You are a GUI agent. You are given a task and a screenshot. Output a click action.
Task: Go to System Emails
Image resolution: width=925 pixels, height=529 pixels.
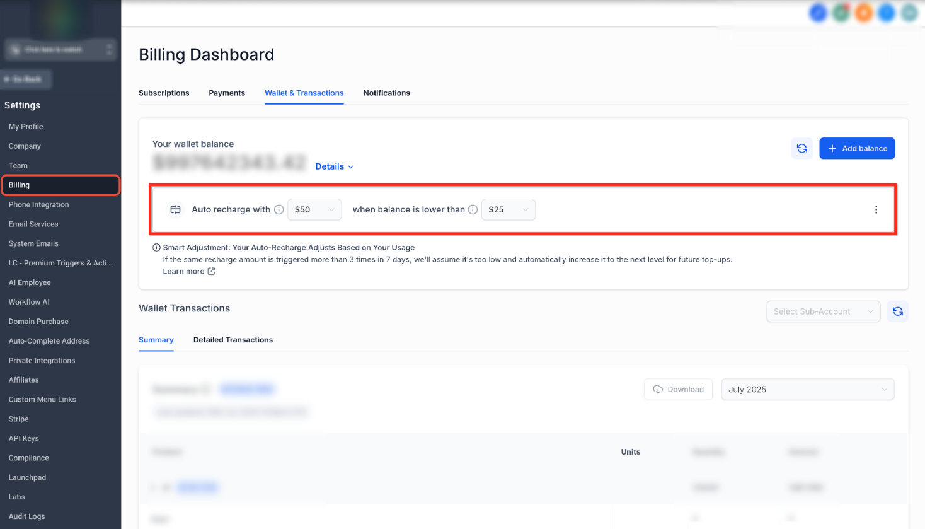click(x=33, y=243)
